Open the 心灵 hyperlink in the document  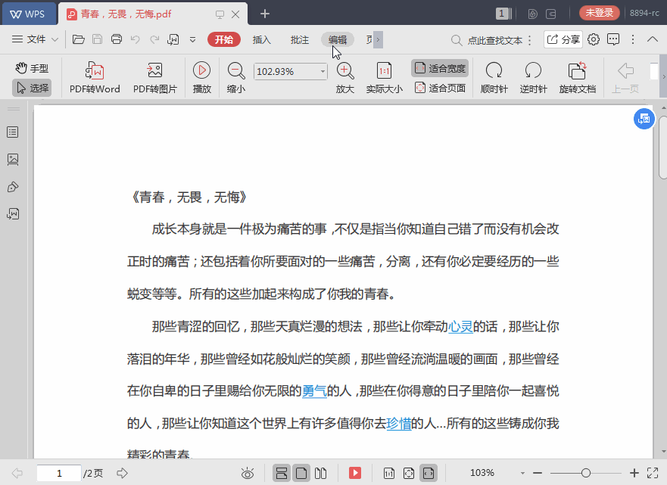(x=460, y=326)
